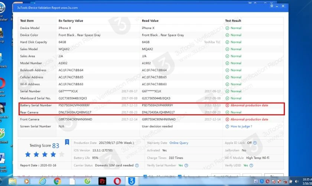The height and width of the screenshot is (186, 312).
Task: Click the blue 3uTools bookmark badge near Testing Score
Action: click(67, 142)
